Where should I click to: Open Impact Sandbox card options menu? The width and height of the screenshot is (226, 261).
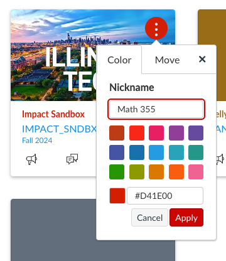(x=156, y=28)
